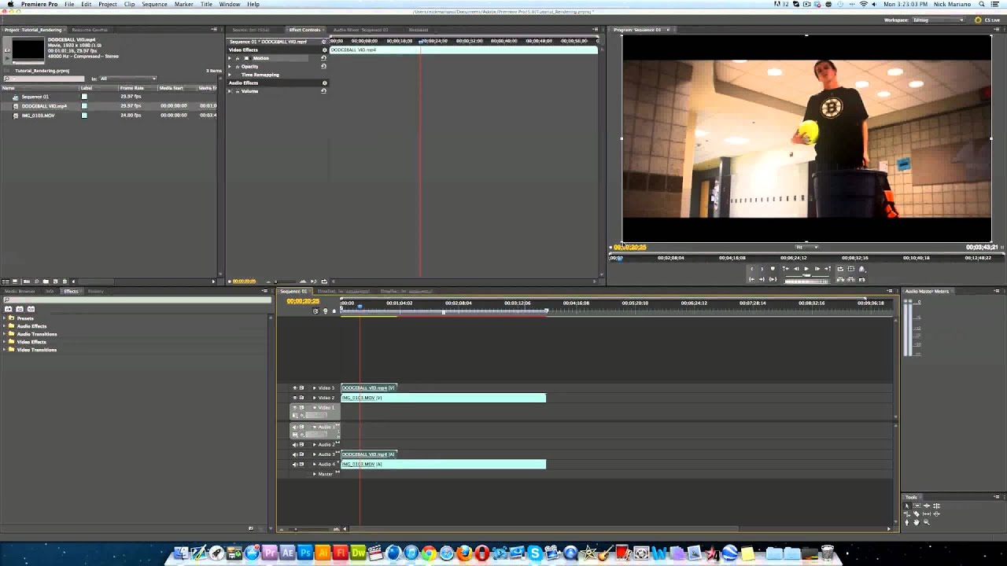The height and width of the screenshot is (566, 1007).
Task: Click Go to Previous Edit Point icon
Action: pos(785,269)
